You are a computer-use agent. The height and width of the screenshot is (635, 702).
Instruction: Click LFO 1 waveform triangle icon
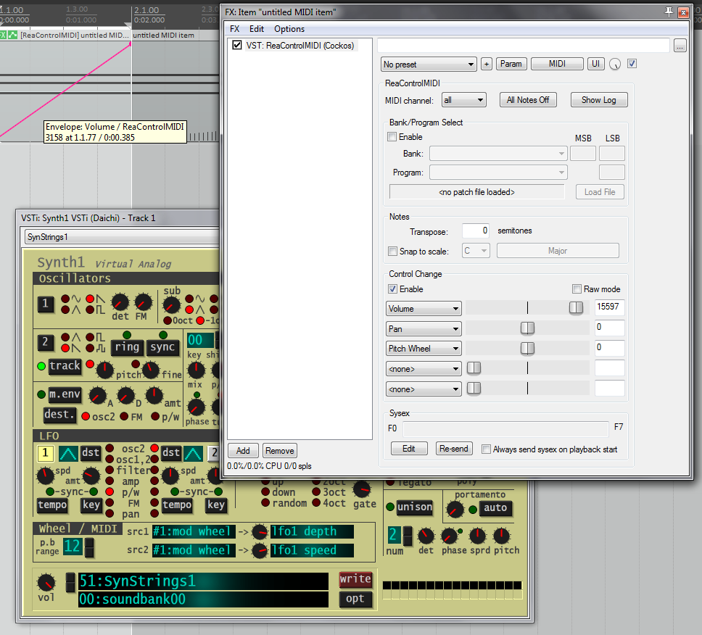click(x=68, y=454)
